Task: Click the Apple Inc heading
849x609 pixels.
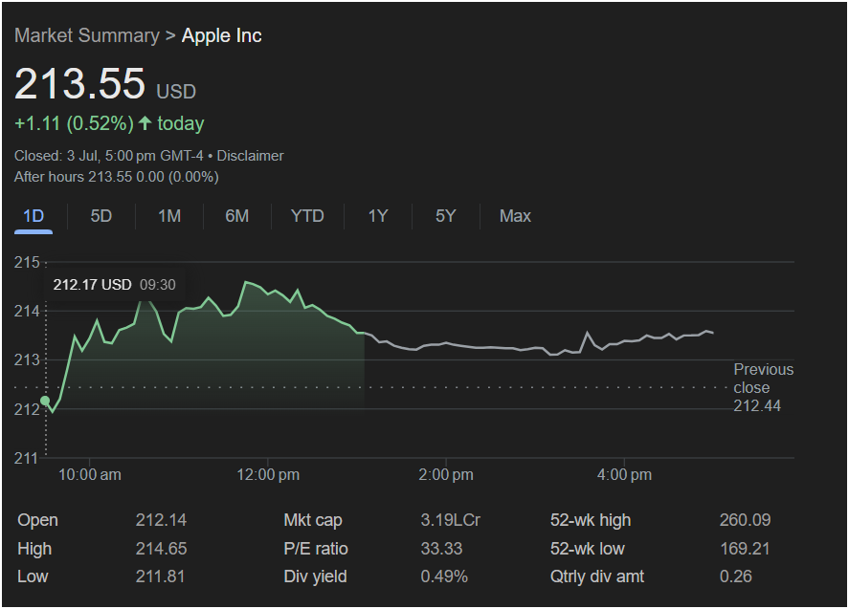Action: [x=221, y=35]
